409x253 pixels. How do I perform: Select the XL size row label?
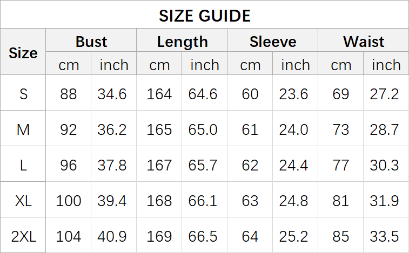[23, 201]
